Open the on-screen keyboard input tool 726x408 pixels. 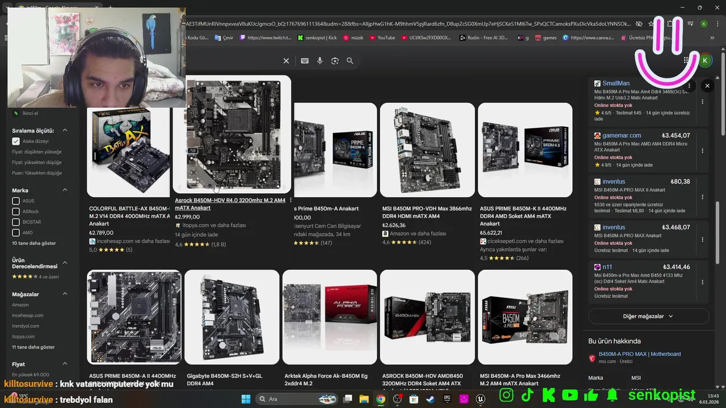click(x=305, y=61)
